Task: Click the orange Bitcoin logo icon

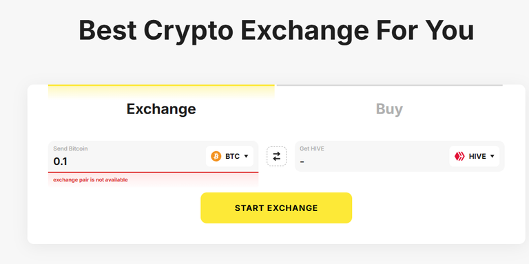Action: coord(216,156)
